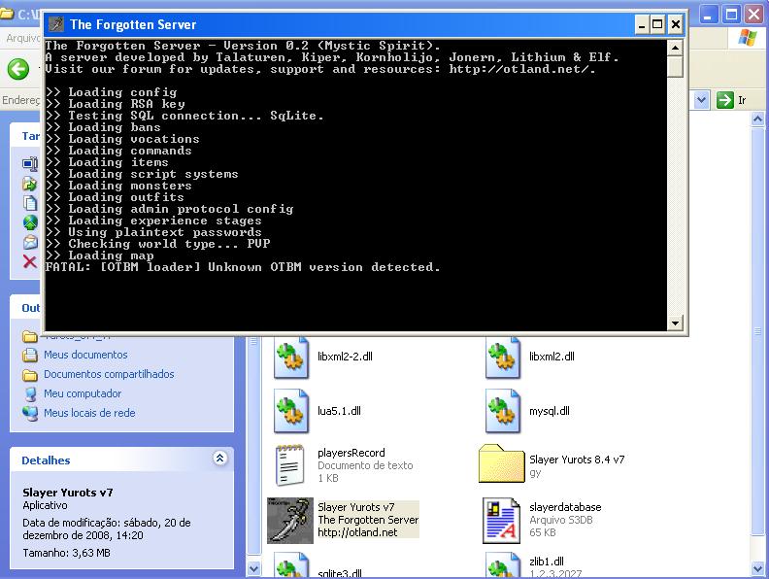Click console scrollbar up arrow
This screenshot has width=769, height=579.
676,48
